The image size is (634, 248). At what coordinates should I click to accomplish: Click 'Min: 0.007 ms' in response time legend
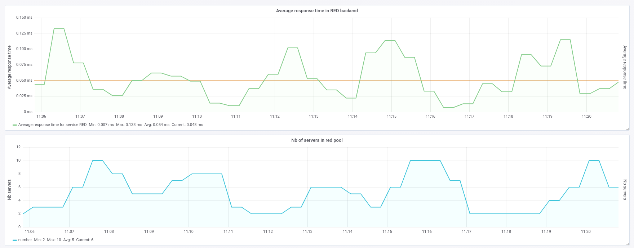(x=101, y=125)
